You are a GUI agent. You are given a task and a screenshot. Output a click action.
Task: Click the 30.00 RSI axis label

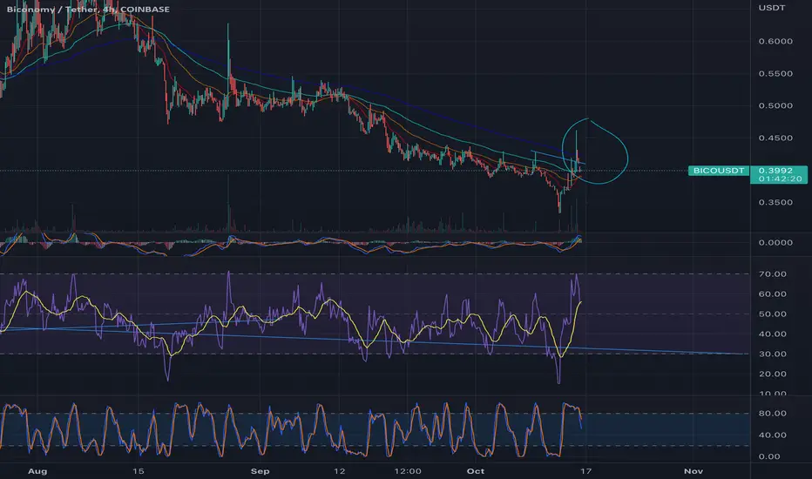773,354
